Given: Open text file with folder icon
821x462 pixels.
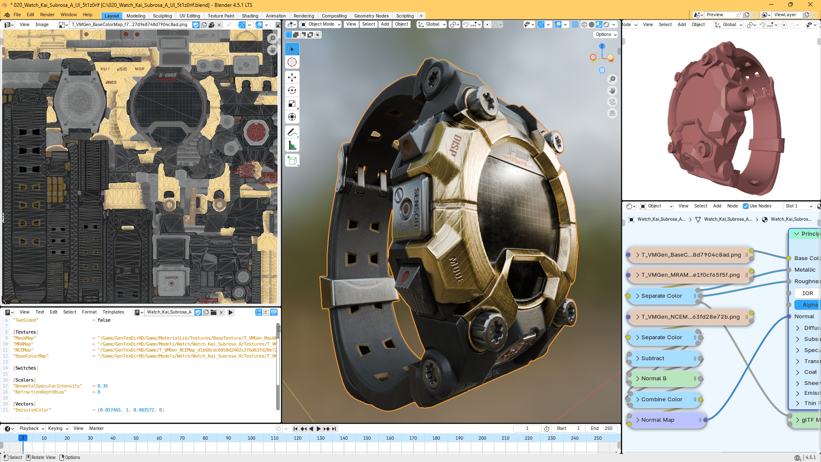Looking at the screenshot, I should click(x=214, y=312).
